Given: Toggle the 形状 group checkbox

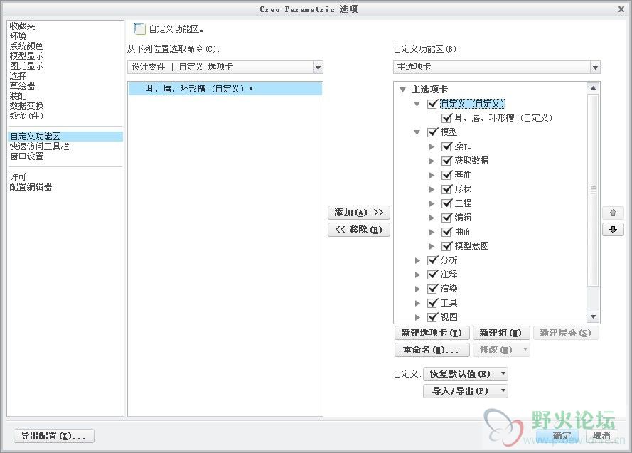Looking at the screenshot, I should point(446,189).
